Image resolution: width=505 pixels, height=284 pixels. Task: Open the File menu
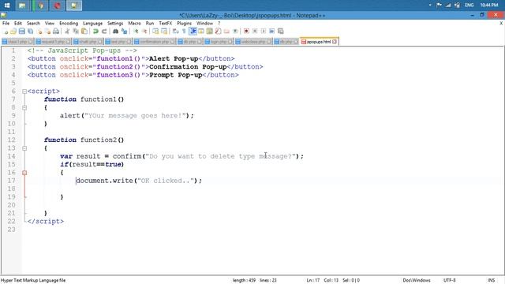6,23
